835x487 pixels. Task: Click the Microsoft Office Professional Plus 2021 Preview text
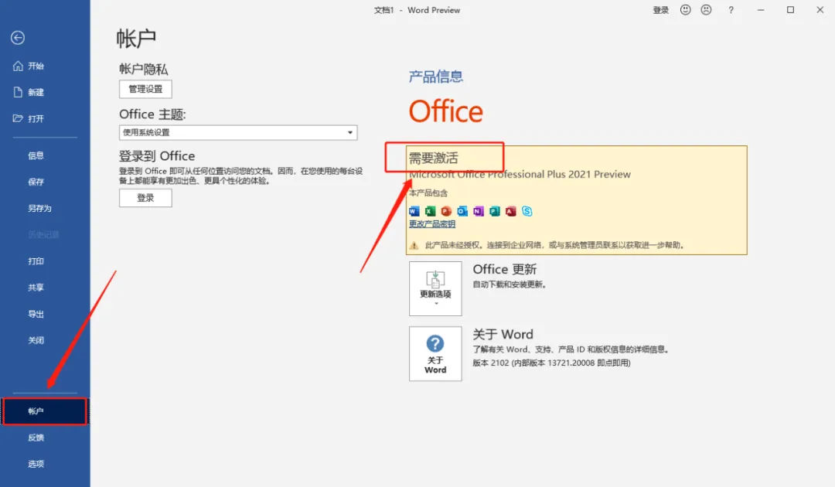click(x=520, y=175)
